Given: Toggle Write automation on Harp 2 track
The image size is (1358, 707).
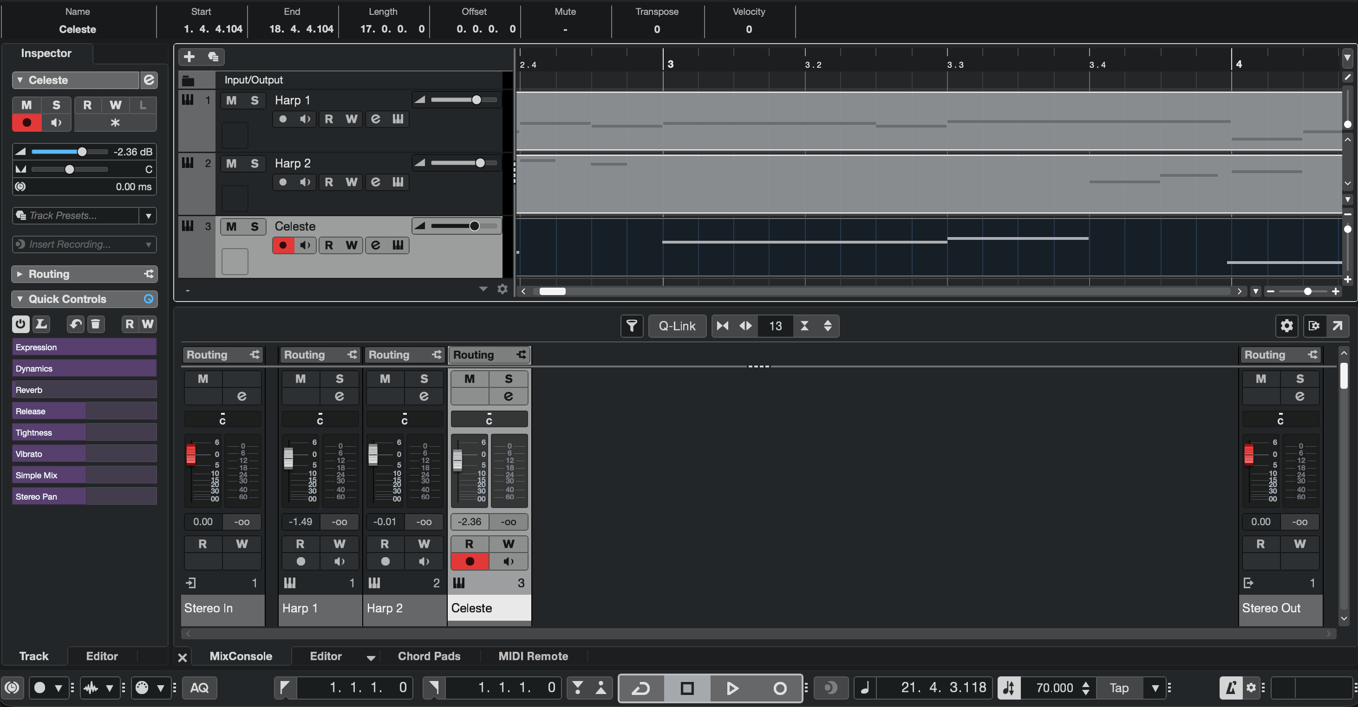Looking at the screenshot, I should pos(351,182).
